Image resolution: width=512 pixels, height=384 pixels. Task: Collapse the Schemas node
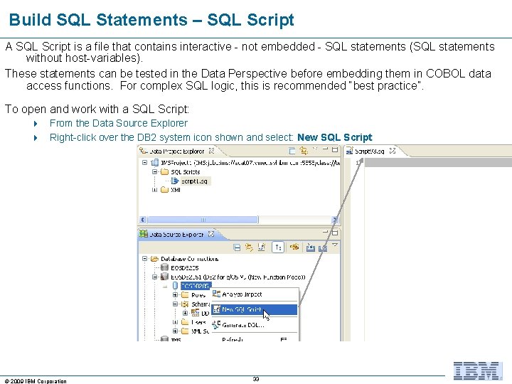click(x=175, y=304)
